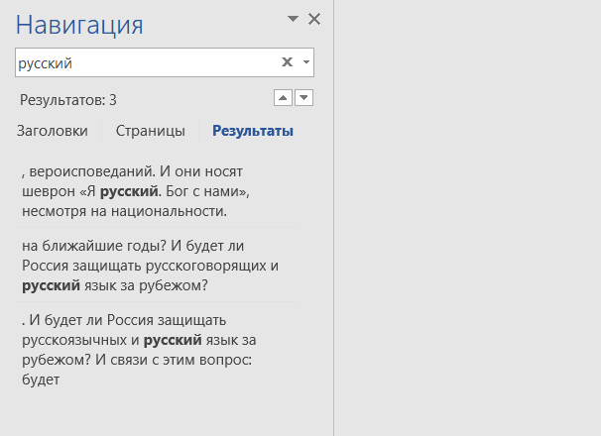Click the Результатов: 3 counter label
601x436 pixels.
[68, 99]
